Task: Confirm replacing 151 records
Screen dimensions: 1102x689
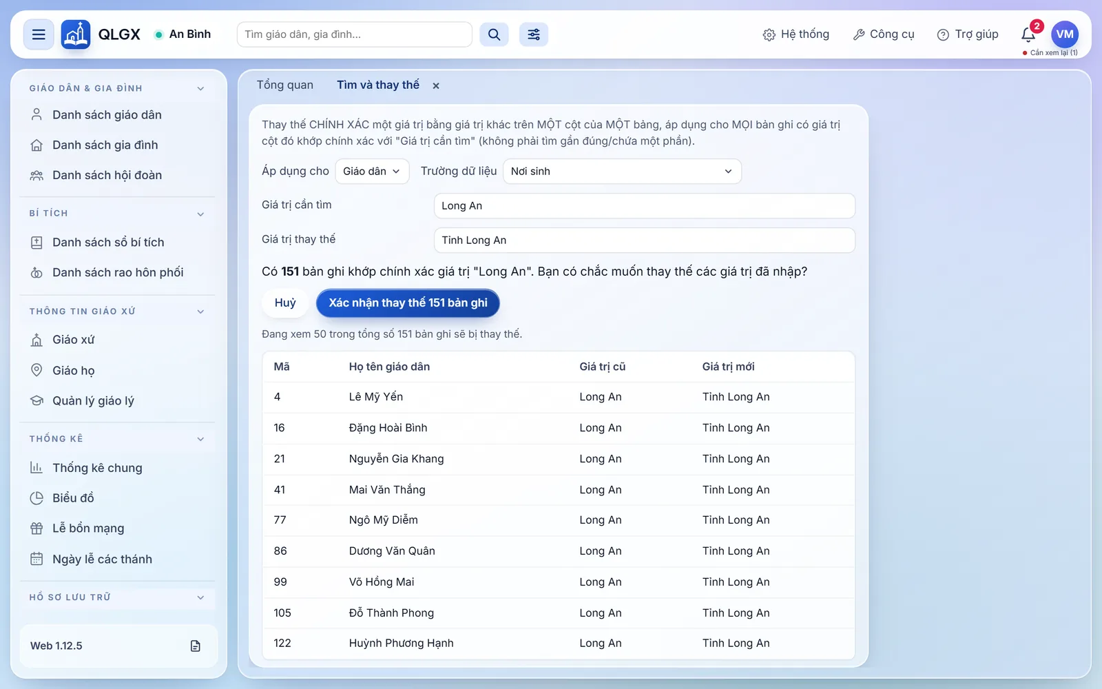Action: tap(408, 303)
